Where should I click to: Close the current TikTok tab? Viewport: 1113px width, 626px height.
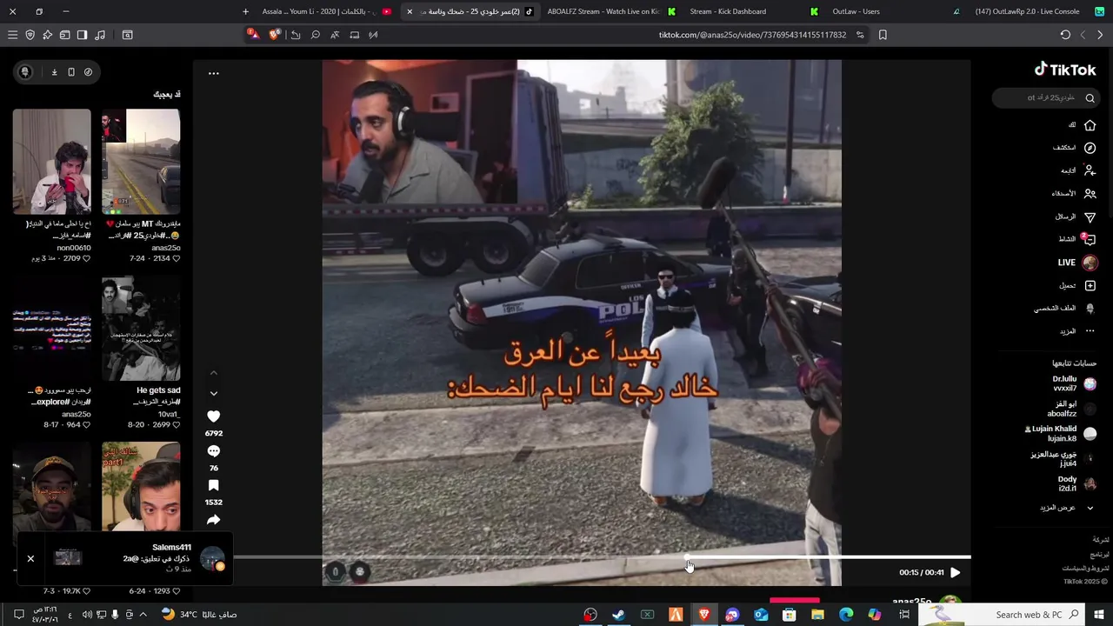(x=410, y=11)
